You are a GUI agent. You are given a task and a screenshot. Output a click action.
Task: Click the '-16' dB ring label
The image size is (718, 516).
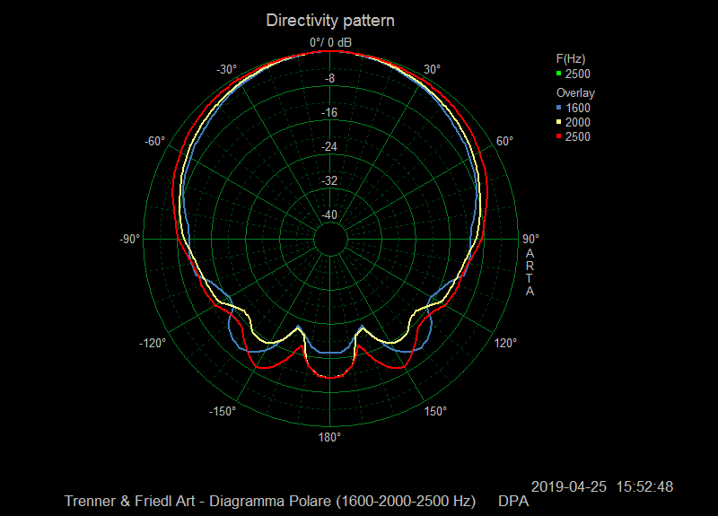pos(329,113)
